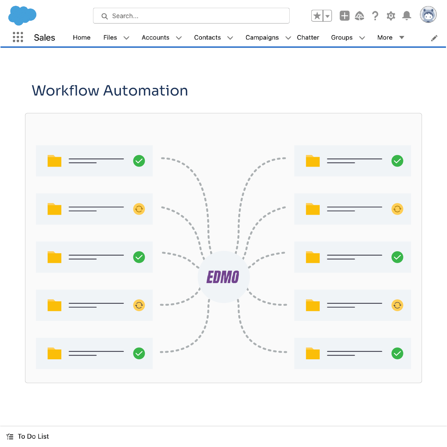Expand the Files tab chevron
Viewport: 447px width, 447px height.
click(x=126, y=38)
